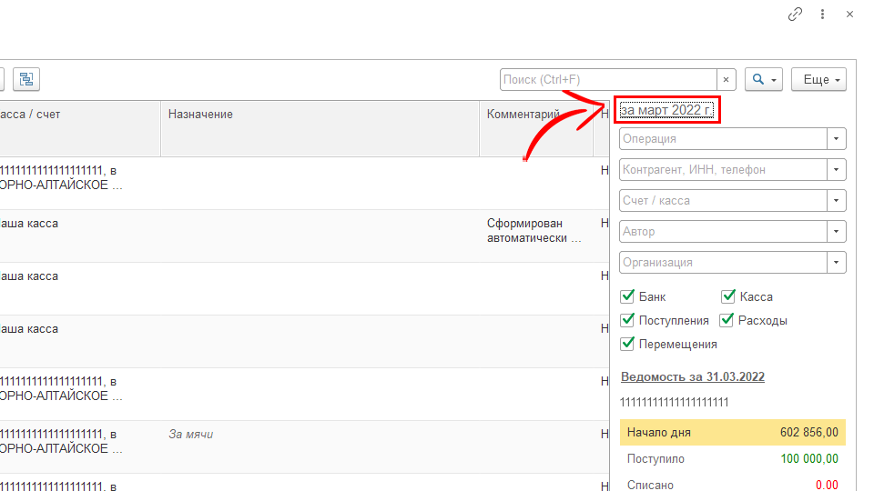This screenshot has height=491, width=874.
Task: Toggle the Расходы checkbox
Action: 727,320
